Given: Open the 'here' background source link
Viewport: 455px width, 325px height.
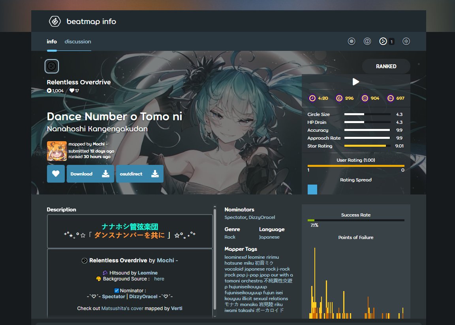Looking at the screenshot, I should [x=159, y=278].
